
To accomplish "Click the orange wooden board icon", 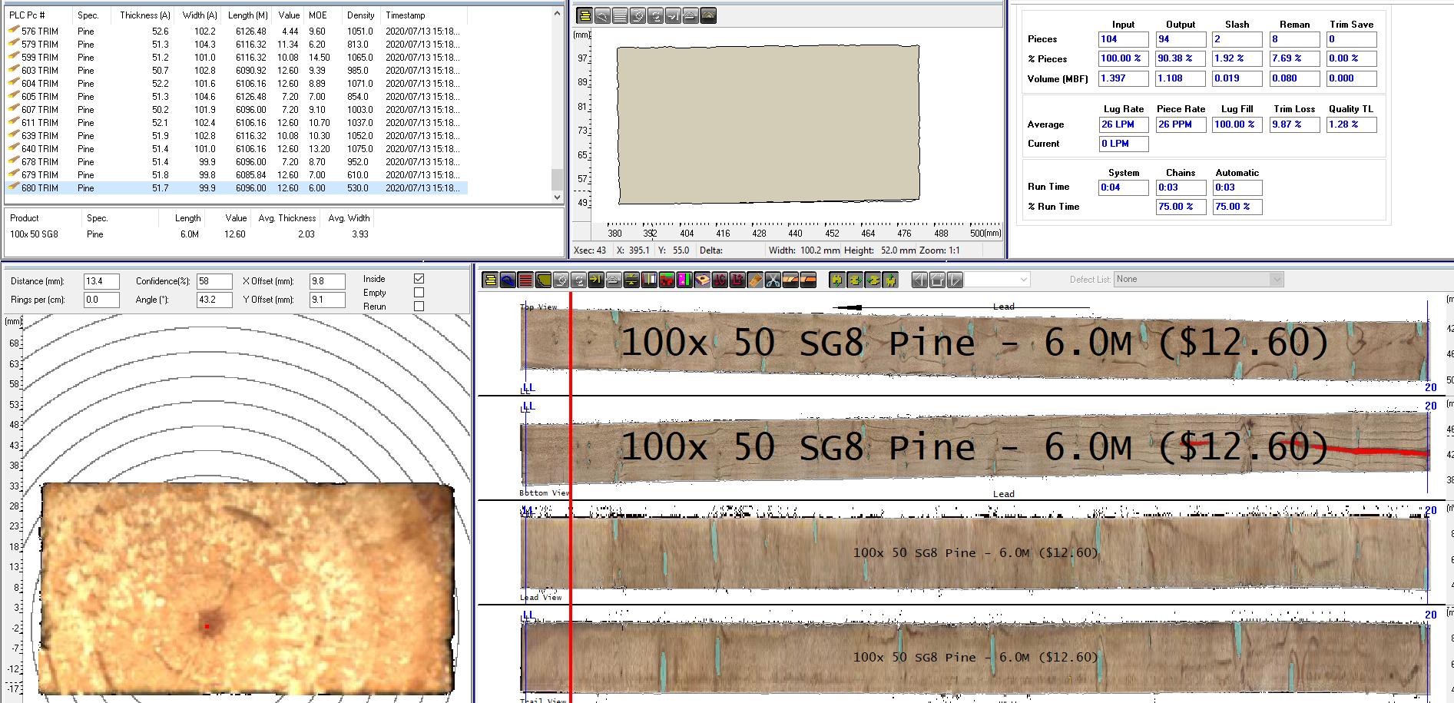I will click(x=755, y=280).
